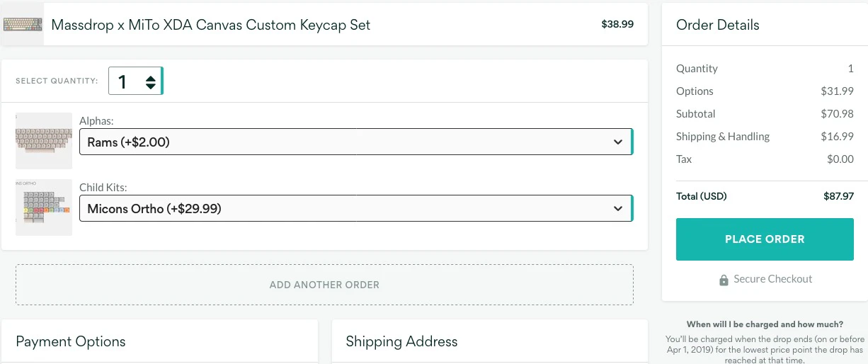
Task: Click the keyboard product thumbnail in header
Action: (23, 25)
